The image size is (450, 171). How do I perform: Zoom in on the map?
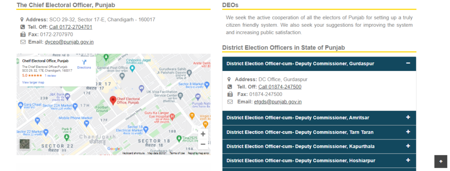(203, 134)
